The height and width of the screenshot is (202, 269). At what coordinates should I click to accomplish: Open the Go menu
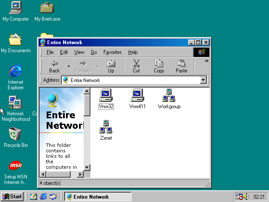click(94, 52)
